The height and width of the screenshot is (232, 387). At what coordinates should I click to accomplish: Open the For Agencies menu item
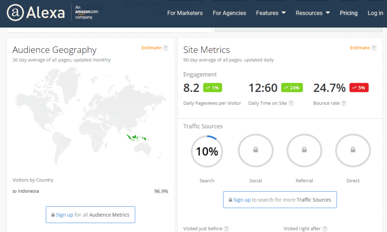(229, 13)
